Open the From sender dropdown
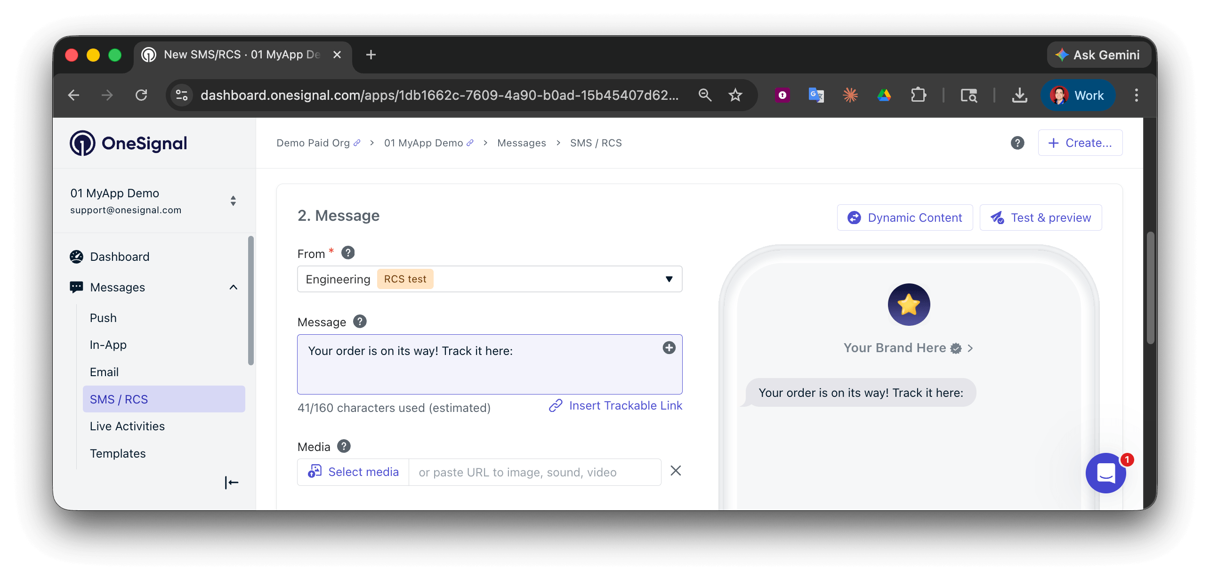The height and width of the screenshot is (580, 1210). coord(490,279)
